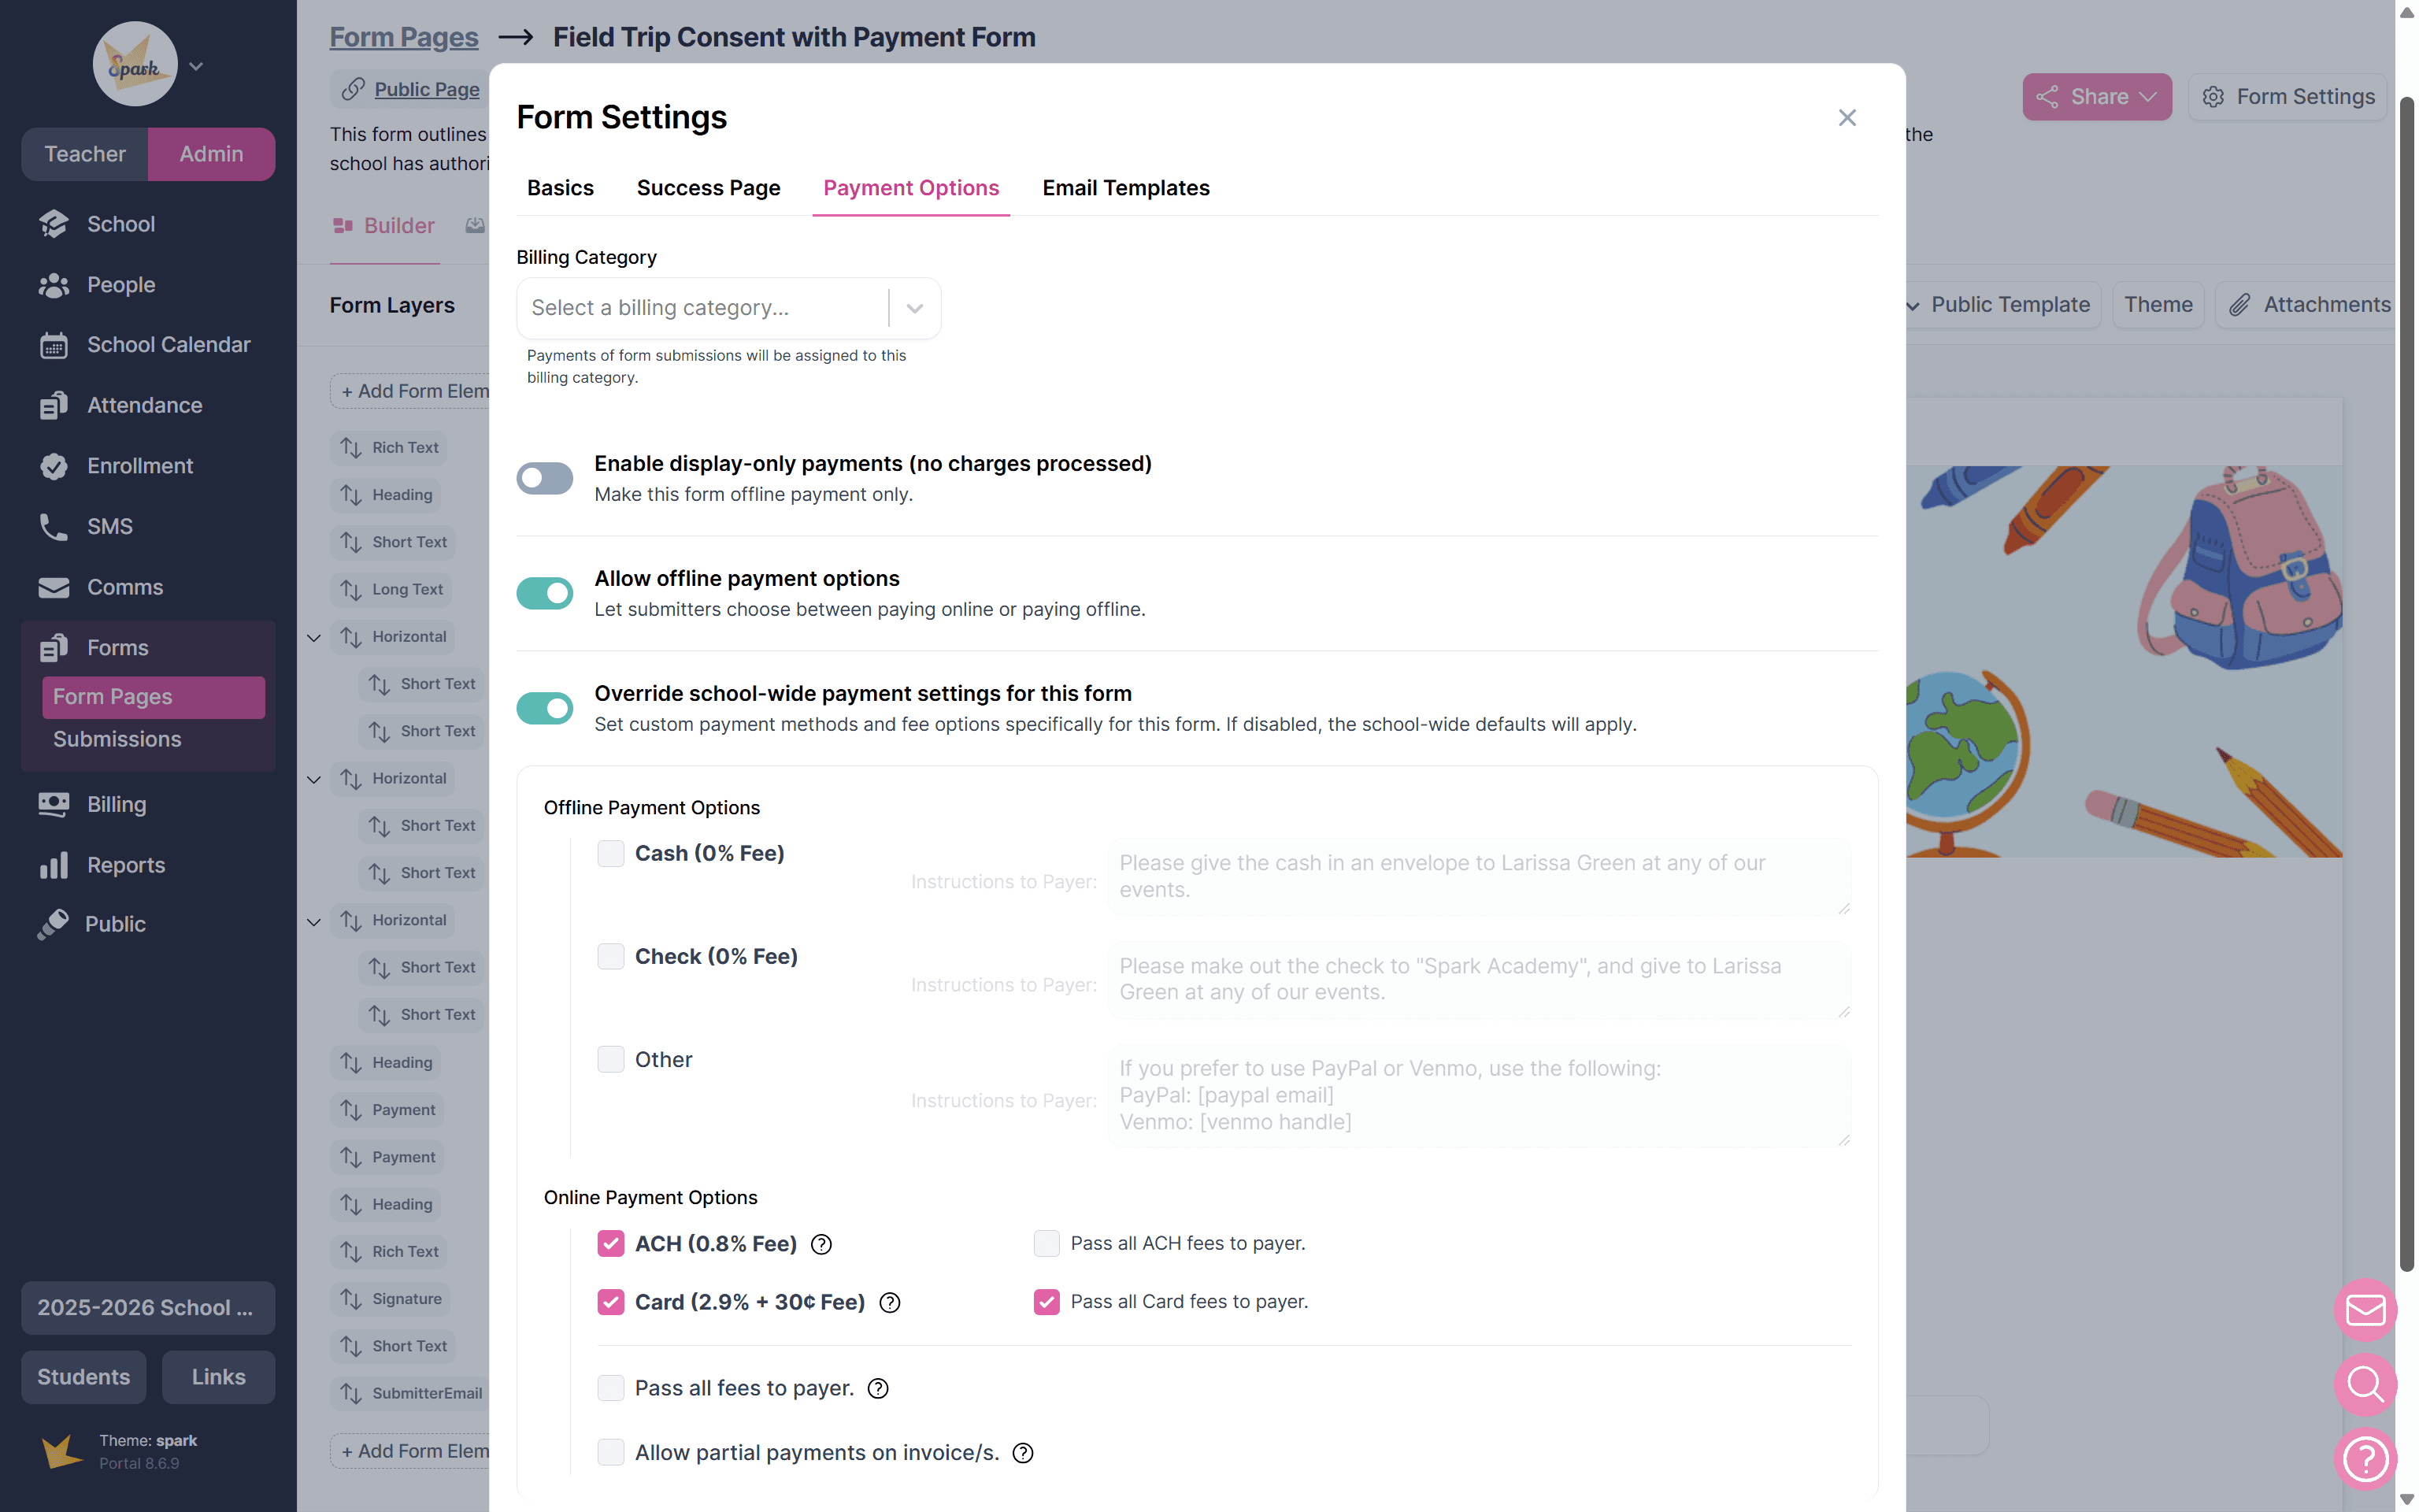This screenshot has width=2419, height=1512.
Task: Open the Public Page link
Action: (x=427, y=90)
